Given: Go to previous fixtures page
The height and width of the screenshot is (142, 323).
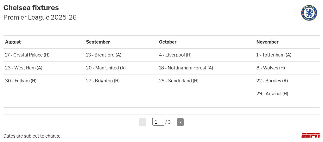Looking at the screenshot, I should pos(142,122).
